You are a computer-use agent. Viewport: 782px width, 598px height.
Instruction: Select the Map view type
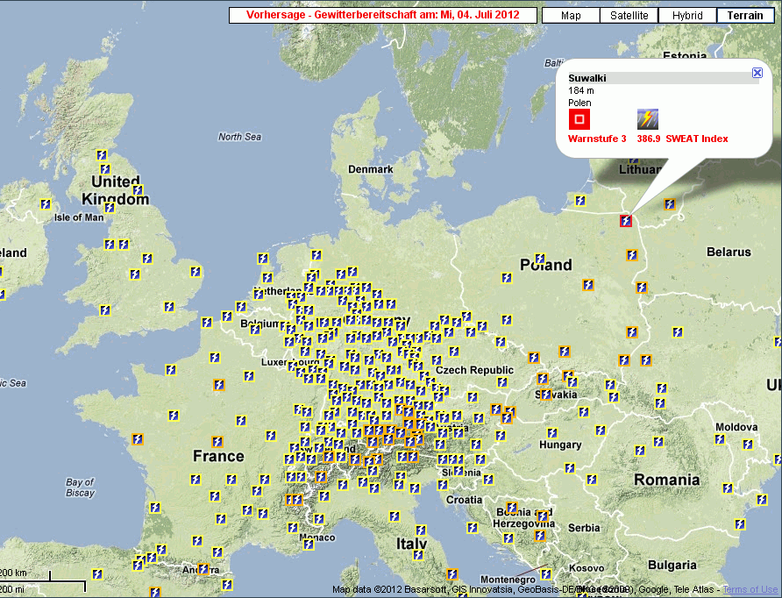(571, 16)
